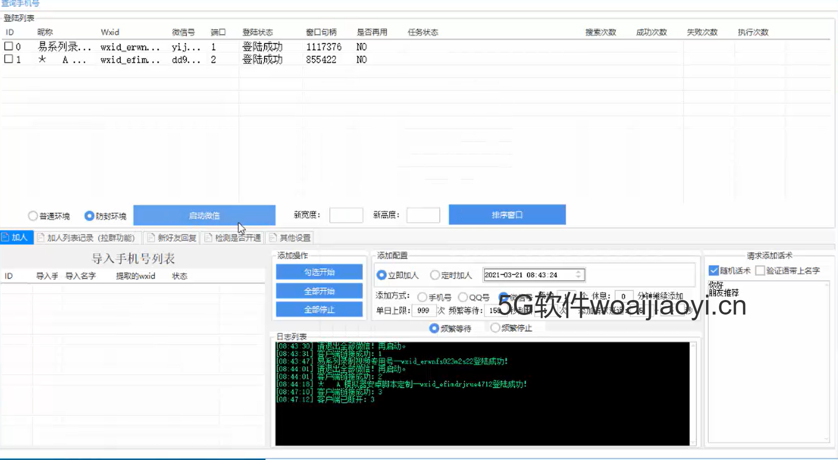Click the 排序窗口 button
838x460 pixels.
[x=507, y=215]
